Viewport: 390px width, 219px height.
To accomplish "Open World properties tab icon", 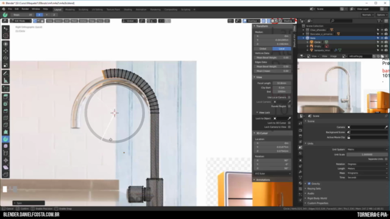I will pyautogui.click(x=300, y=153).
